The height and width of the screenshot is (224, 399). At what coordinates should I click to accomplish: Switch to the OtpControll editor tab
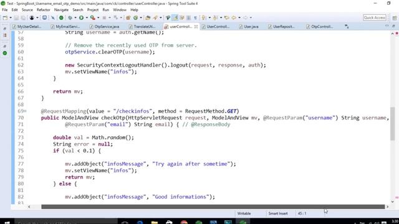pyautogui.click(x=320, y=26)
